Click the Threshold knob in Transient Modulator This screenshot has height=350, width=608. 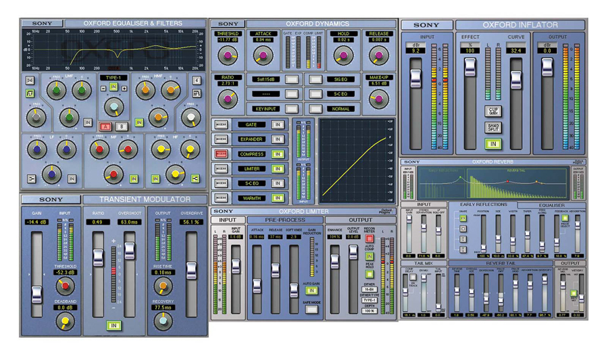point(65,286)
